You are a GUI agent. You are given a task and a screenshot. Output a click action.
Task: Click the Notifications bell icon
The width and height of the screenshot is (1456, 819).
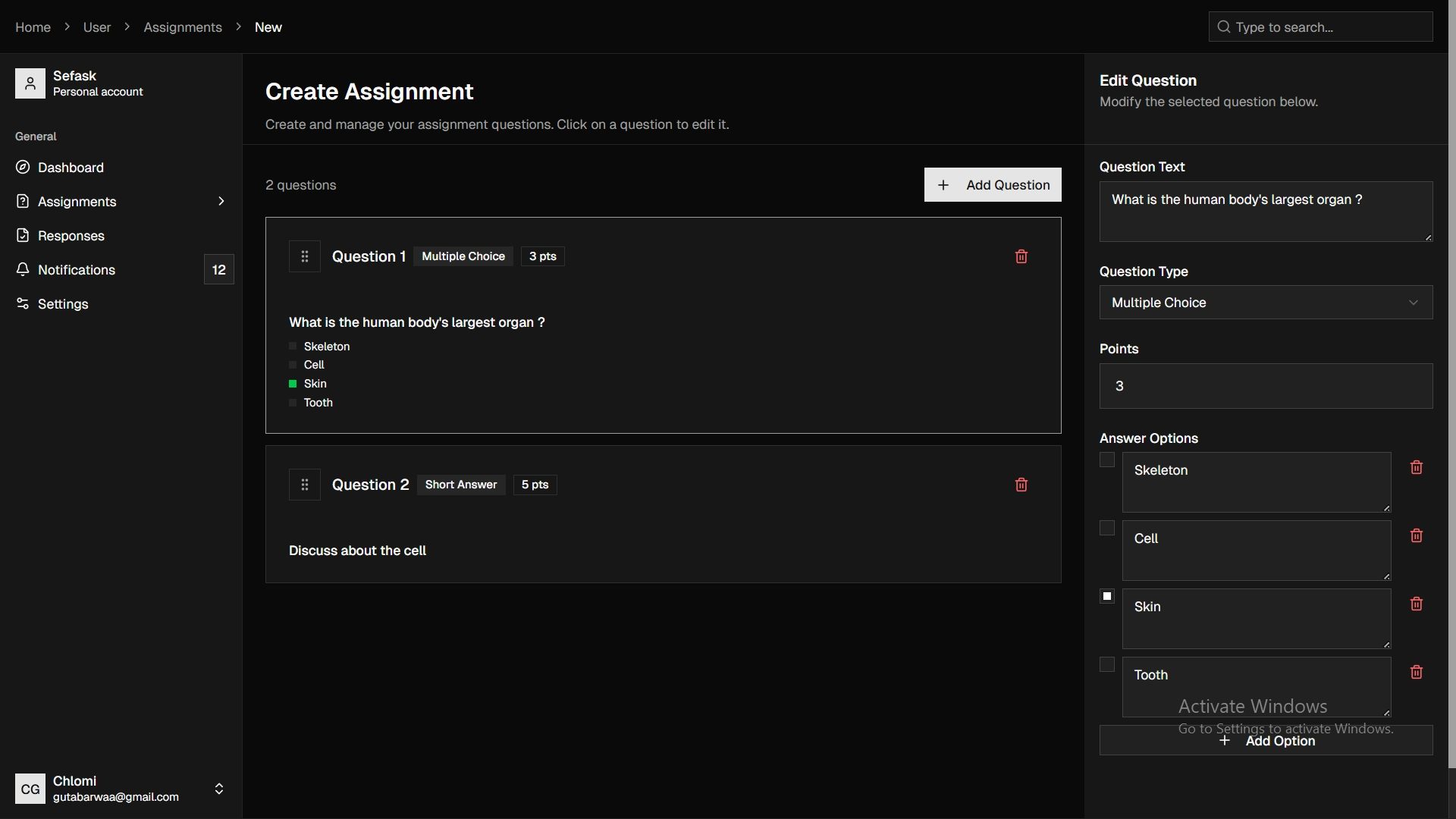23,270
